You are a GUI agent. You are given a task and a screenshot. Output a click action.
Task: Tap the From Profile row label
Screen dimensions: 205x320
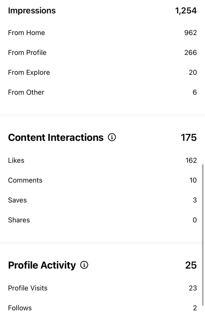pyautogui.click(x=27, y=53)
